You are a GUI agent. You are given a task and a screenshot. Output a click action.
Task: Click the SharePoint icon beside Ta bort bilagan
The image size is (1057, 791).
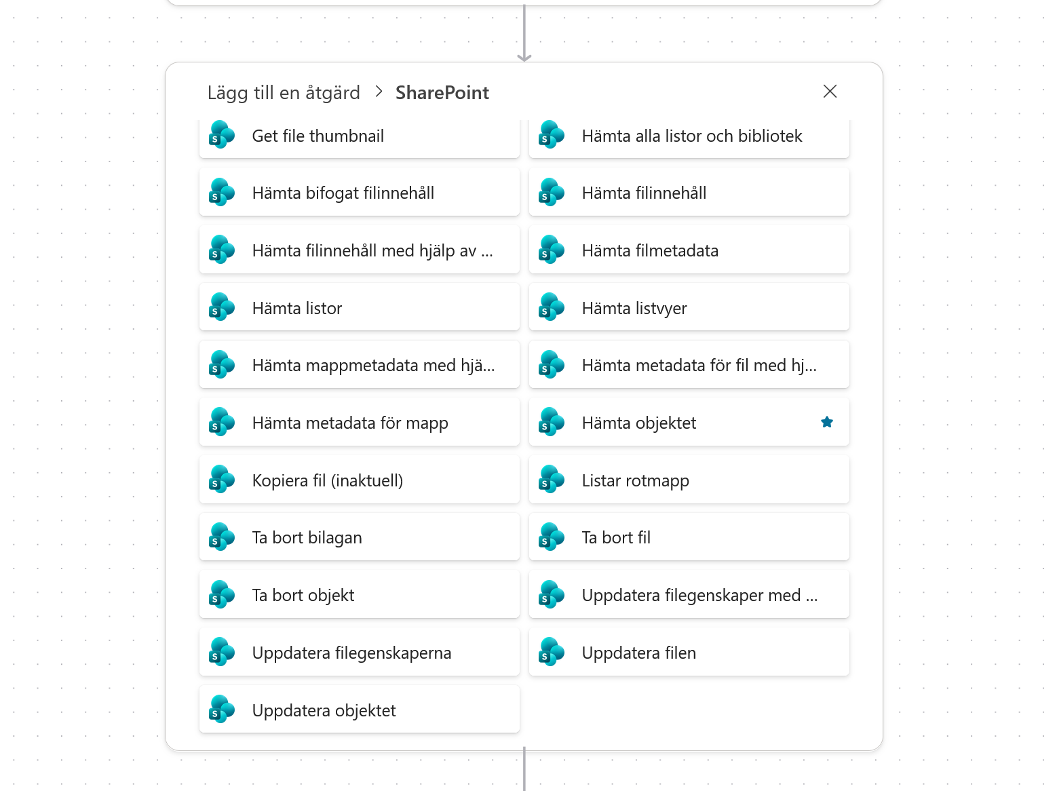point(222,537)
